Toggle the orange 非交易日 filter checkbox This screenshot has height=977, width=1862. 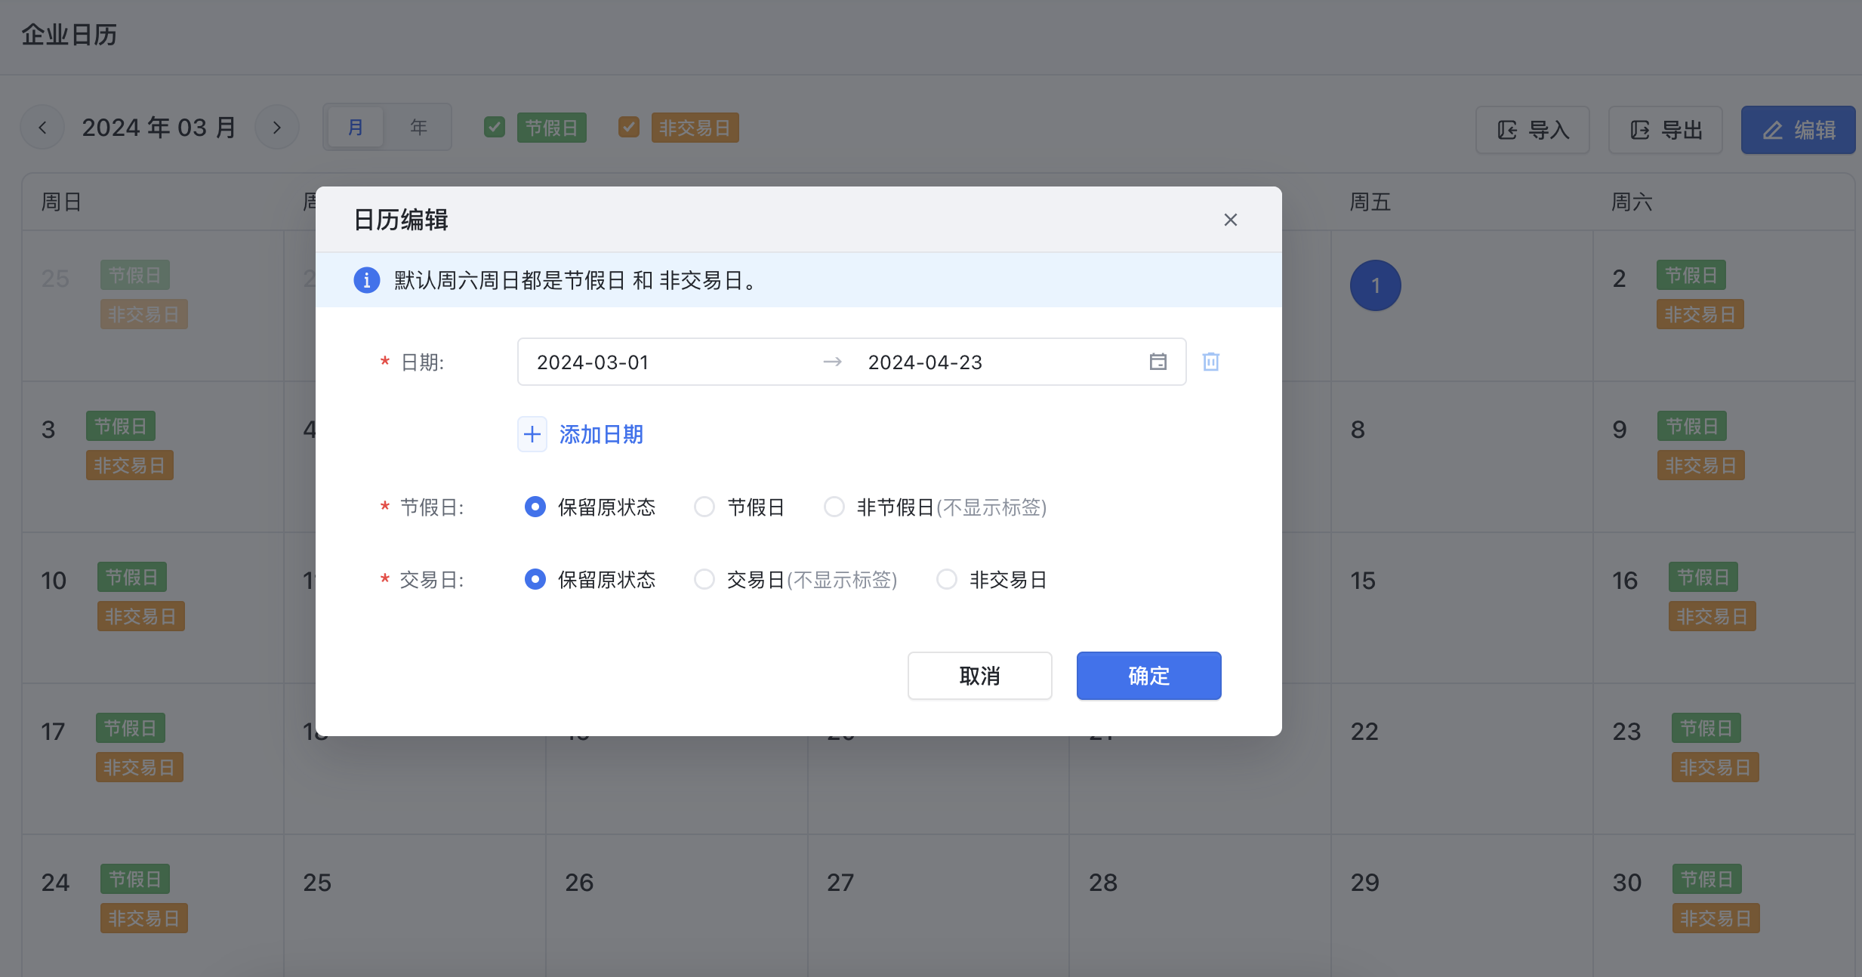[x=629, y=127]
